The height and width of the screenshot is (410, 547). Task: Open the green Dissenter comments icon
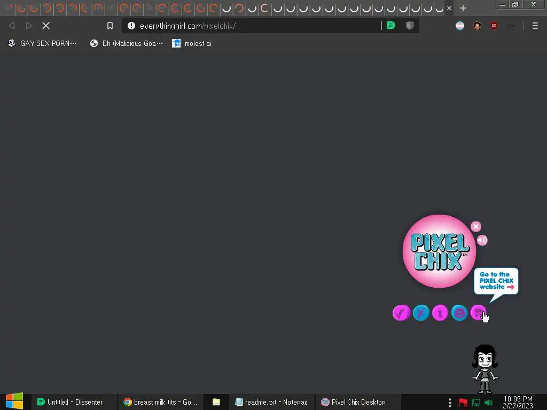click(391, 25)
